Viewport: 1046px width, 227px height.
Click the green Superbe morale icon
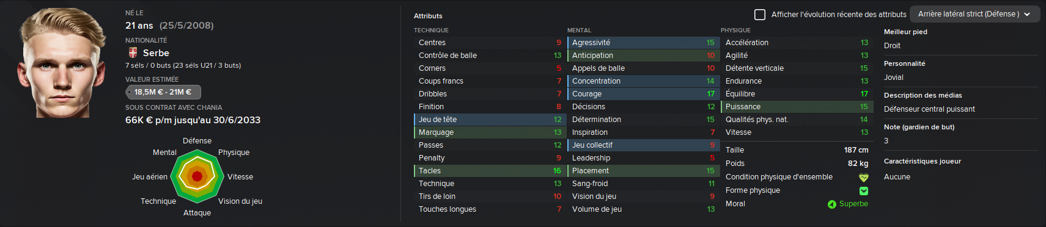(831, 204)
